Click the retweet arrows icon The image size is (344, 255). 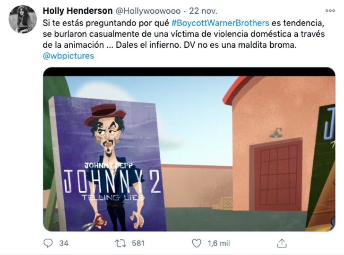click(x=120, y=243)
